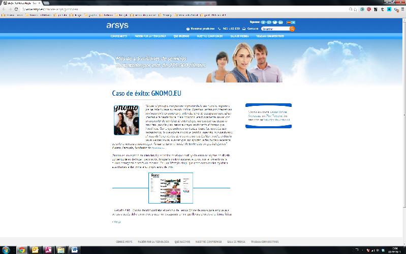Click the black W extension icon
The image size is (406, 254).
pos(376,9)
